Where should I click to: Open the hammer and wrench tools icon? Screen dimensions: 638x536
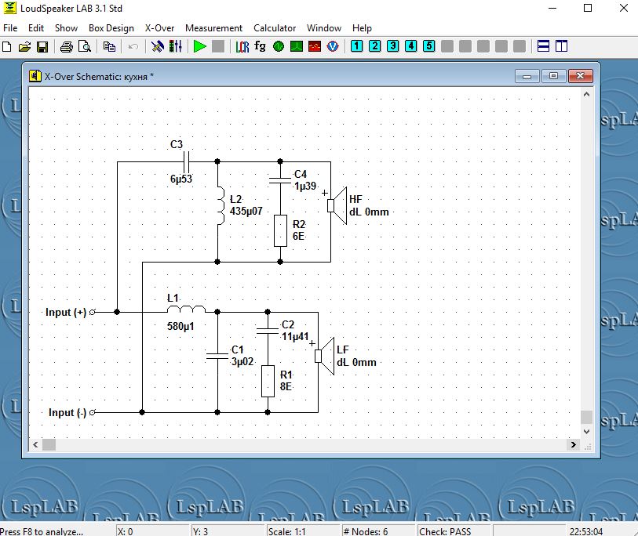click(158, 46)
